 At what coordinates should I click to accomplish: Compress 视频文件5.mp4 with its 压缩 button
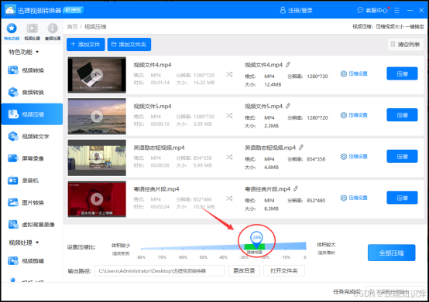coord(402,115)
